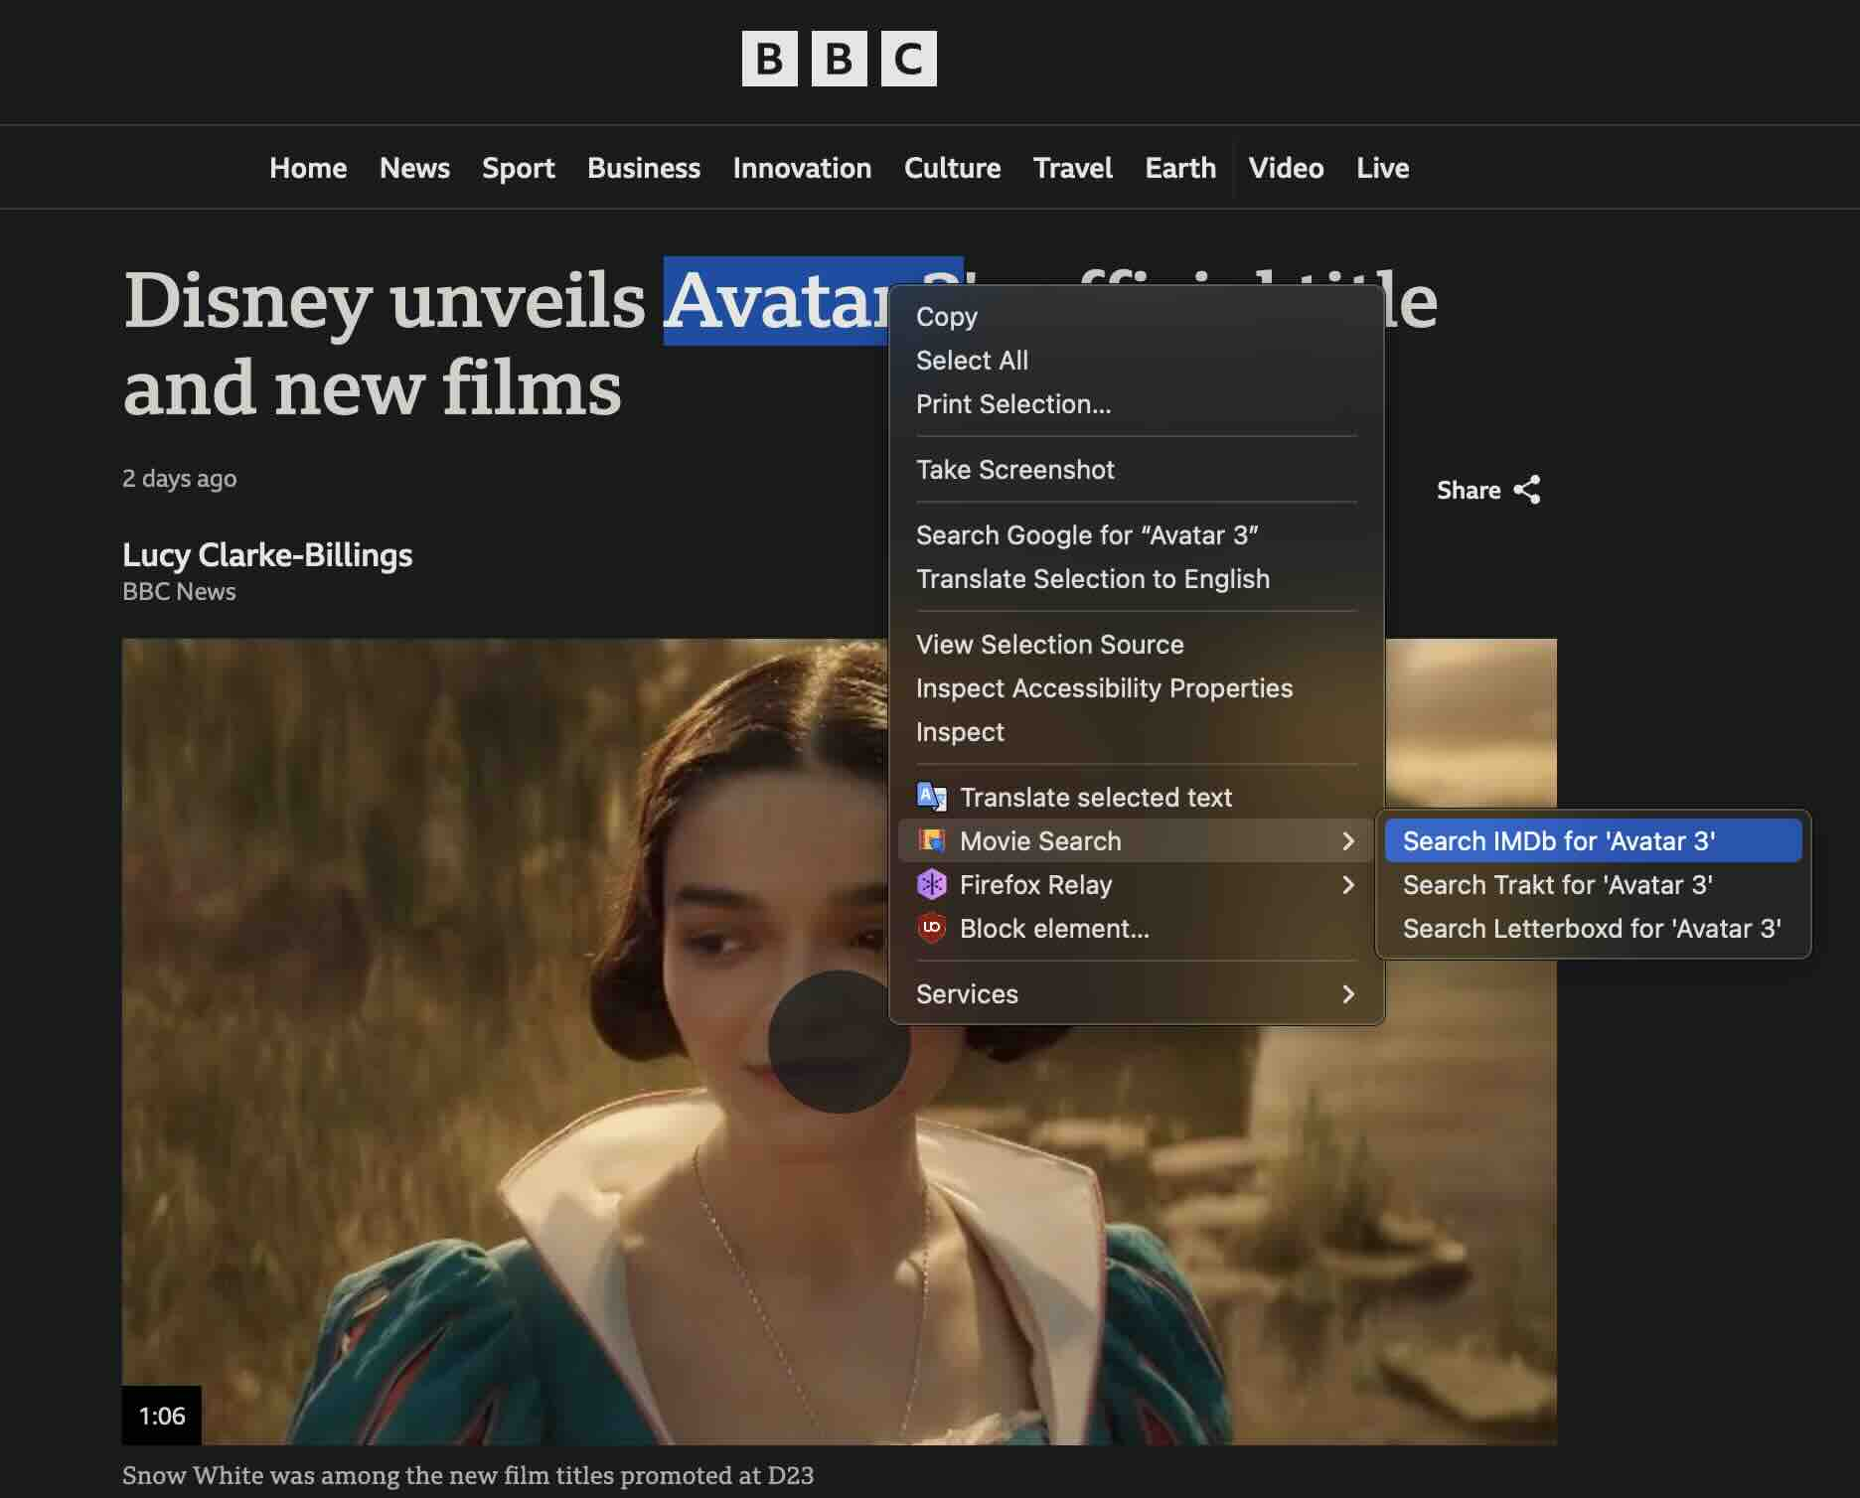Select Print Selection… menu entry
The image size is (1860, 1498).
click(1137, 403)
